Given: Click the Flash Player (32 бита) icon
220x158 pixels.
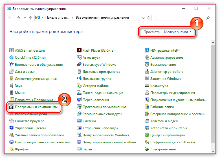Looking at the screenshot, I should tap(79, 50).
